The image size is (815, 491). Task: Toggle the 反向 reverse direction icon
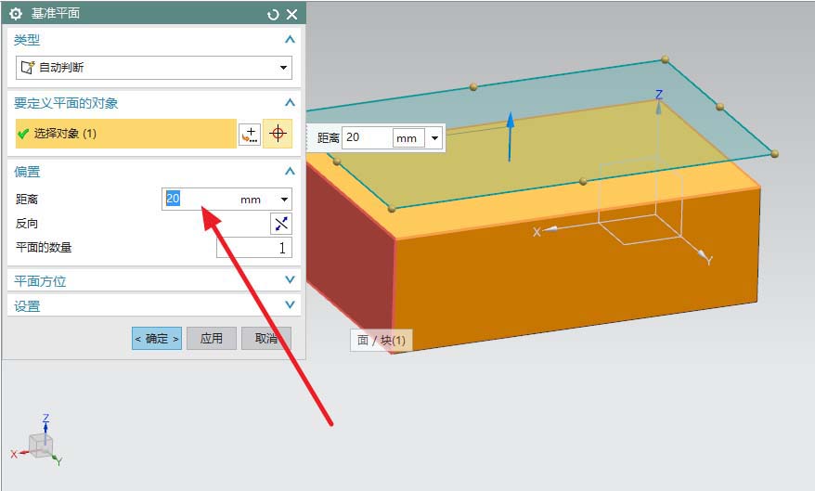tap(281, 224)
